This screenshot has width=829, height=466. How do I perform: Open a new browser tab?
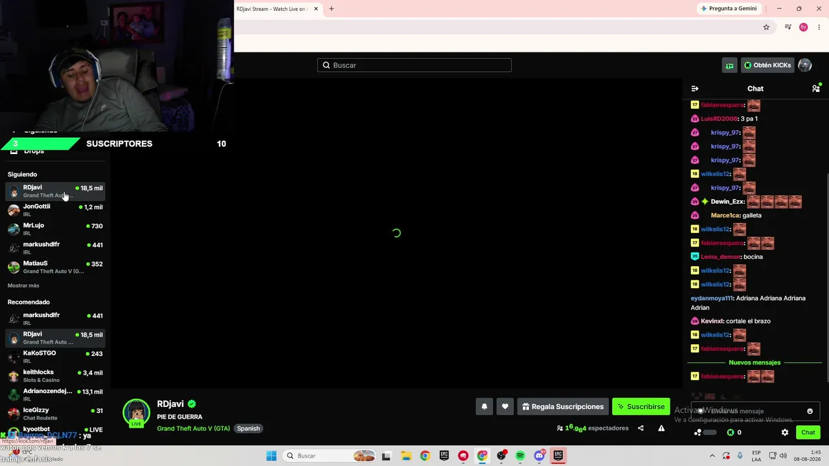(332, 9)
